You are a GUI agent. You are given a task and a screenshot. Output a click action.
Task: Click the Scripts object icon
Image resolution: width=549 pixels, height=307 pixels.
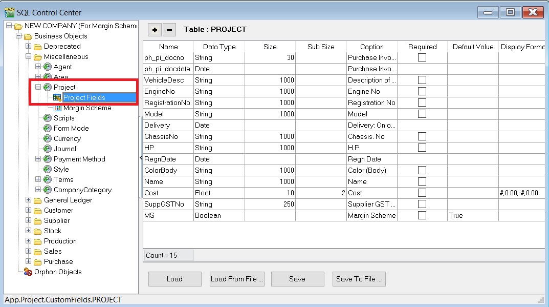click(48, 118)
